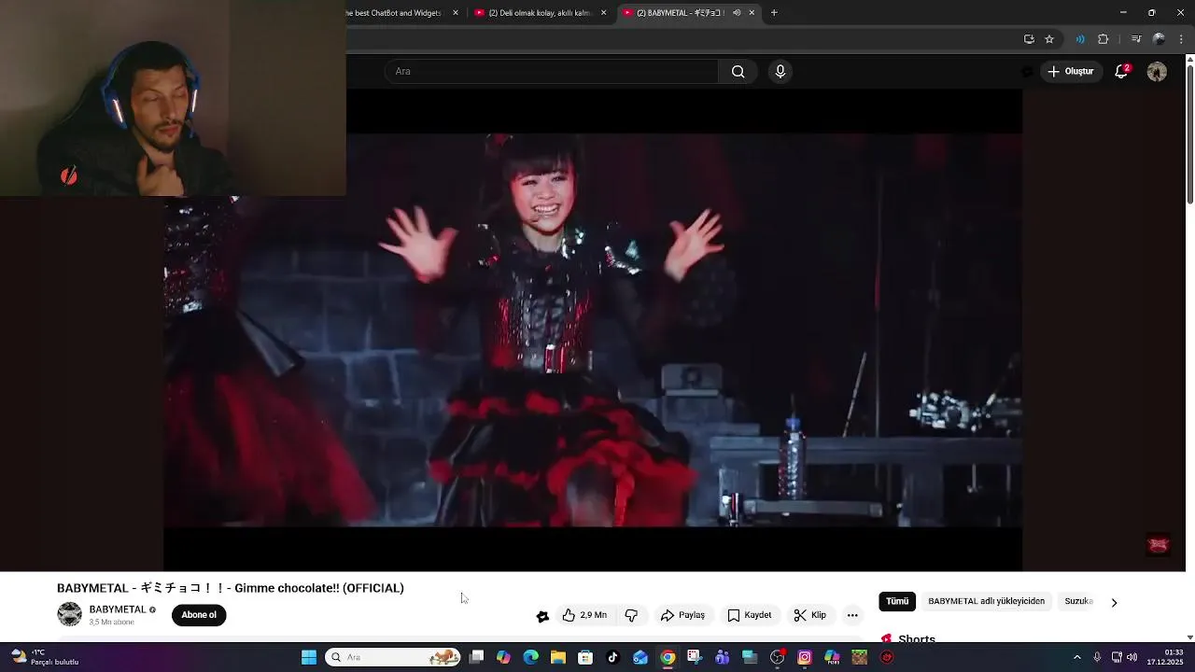Screen dimensions: 1195x672
Task: Click the scrollbar up arrow
Action: (1189, 59)
